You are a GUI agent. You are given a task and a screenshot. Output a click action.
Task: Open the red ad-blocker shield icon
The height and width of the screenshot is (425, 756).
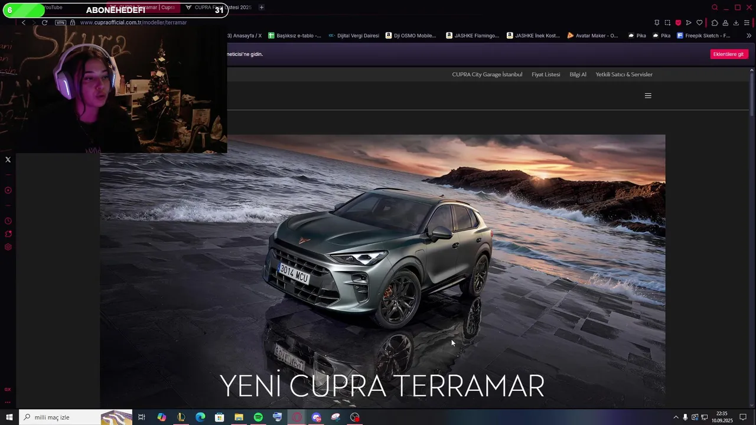click(678, 22)
